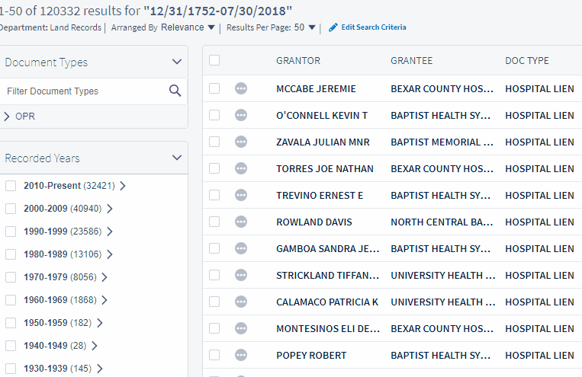This screenshot has width=582, height=377.
Task: Open the options icon for CALAMACO PATRICIA K row
Action: [x=241, y=302]
